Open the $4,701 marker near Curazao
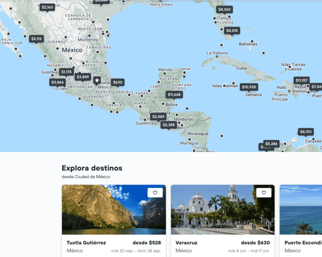Viewport: 322px width, 257px height. coord(306,132)
